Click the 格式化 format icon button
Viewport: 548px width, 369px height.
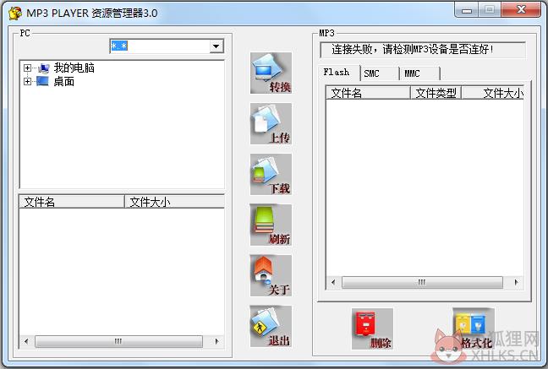474,328
